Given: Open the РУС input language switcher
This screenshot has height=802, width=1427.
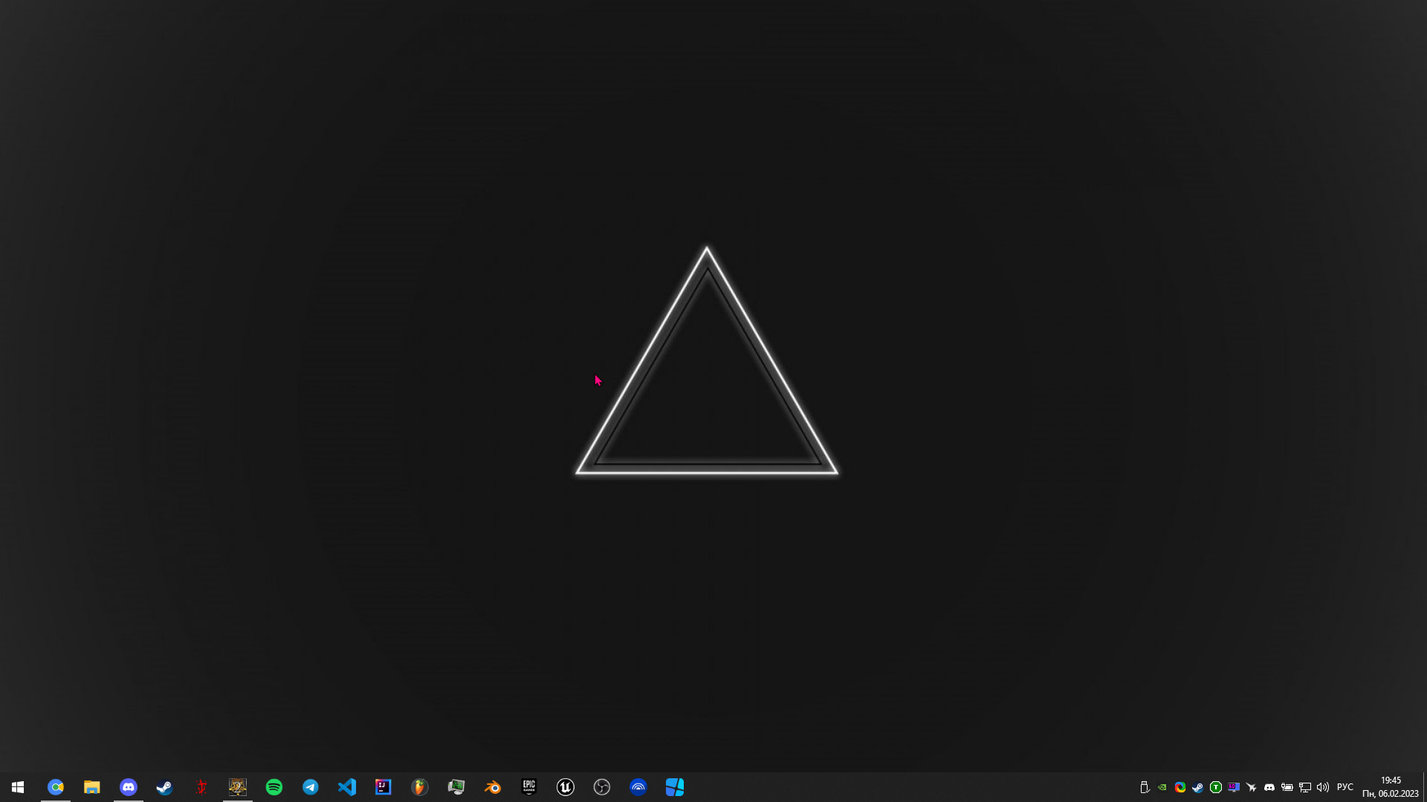Looking at the screenshot, I should 1345,787.
